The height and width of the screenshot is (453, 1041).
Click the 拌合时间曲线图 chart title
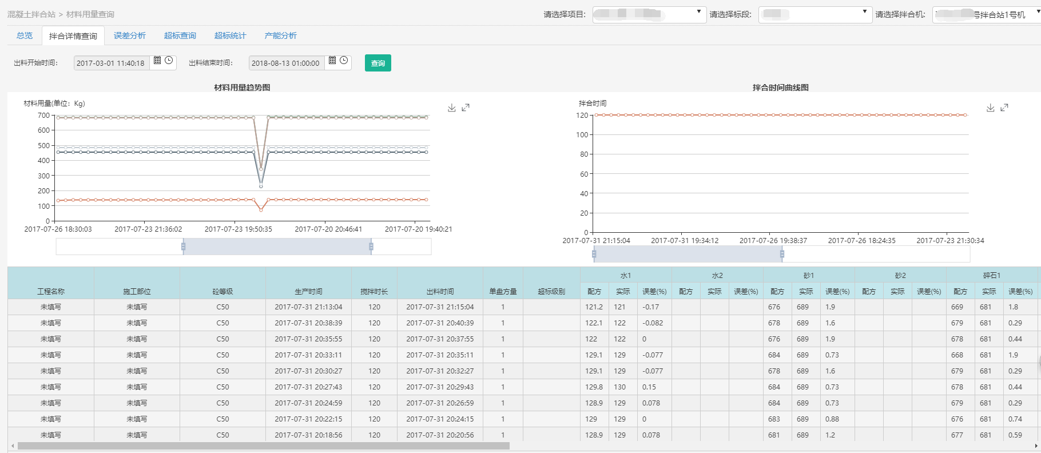[x=781, y=88]
